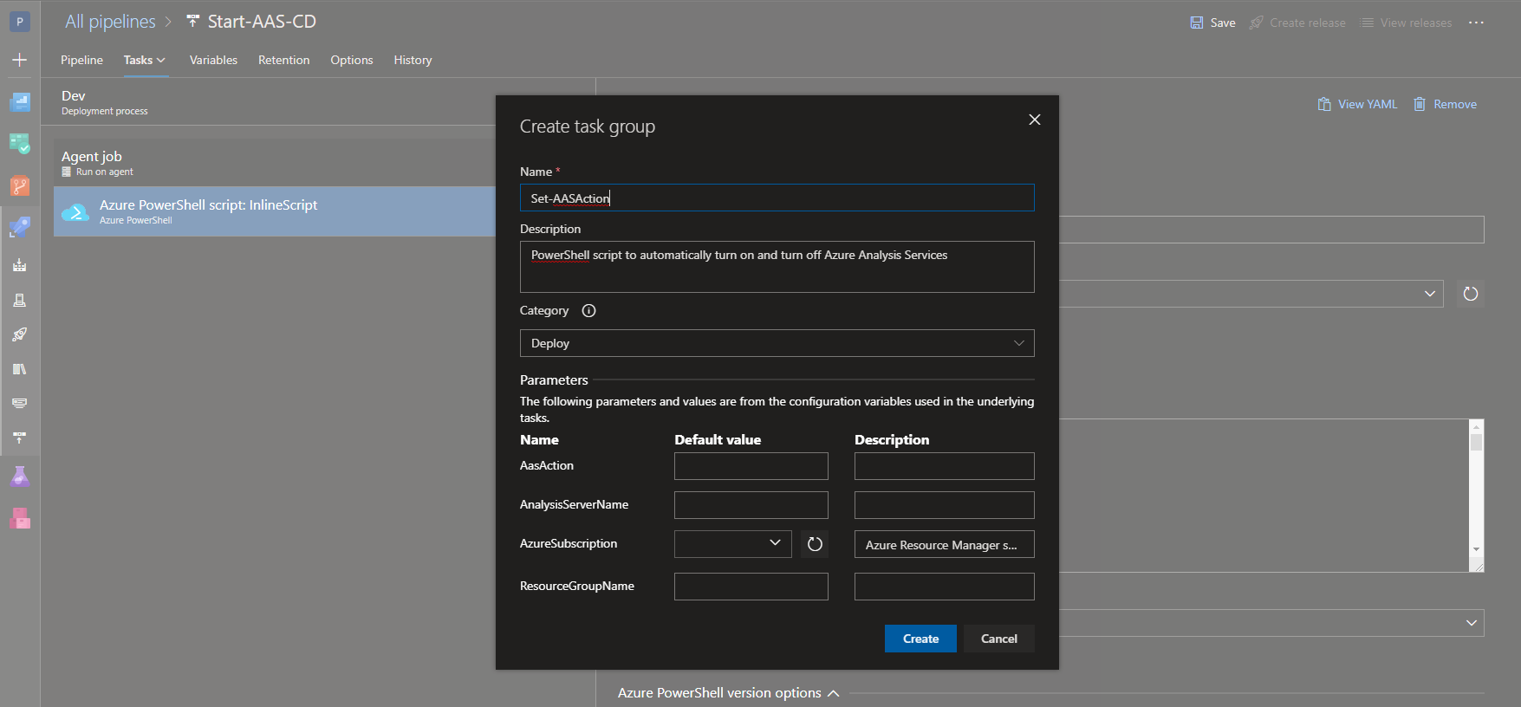Switch to the History tab
This screenshot has height=707, width=1521.
(413, 60)
